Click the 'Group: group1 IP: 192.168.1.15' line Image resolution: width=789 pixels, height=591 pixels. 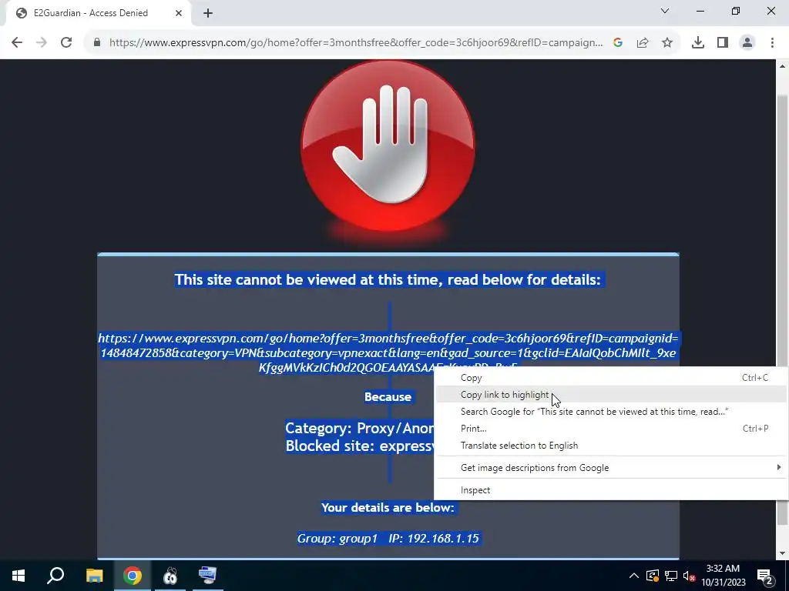tap(388, 539)
